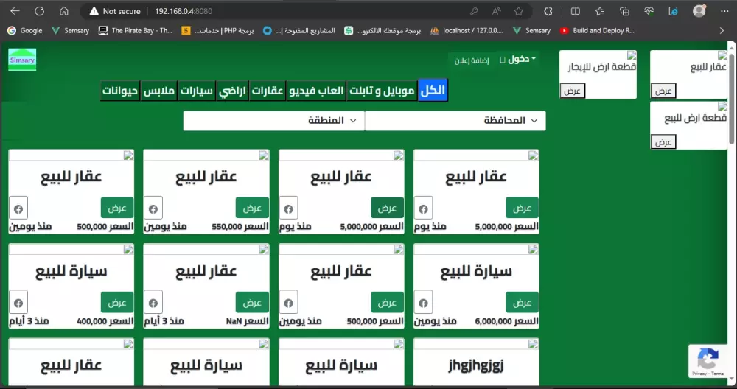Open the reCAPTCHA Privacy link
Image resolution: width=737 pixels, height=389 pixels.
[699, 374]
